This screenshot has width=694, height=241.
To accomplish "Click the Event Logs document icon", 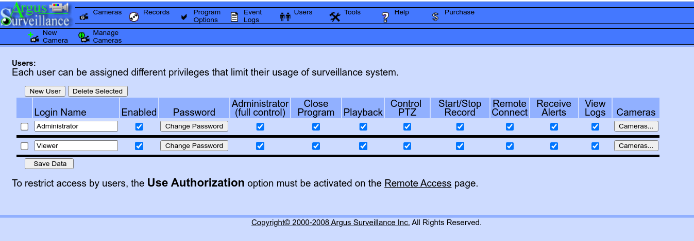I will (234, 17).
